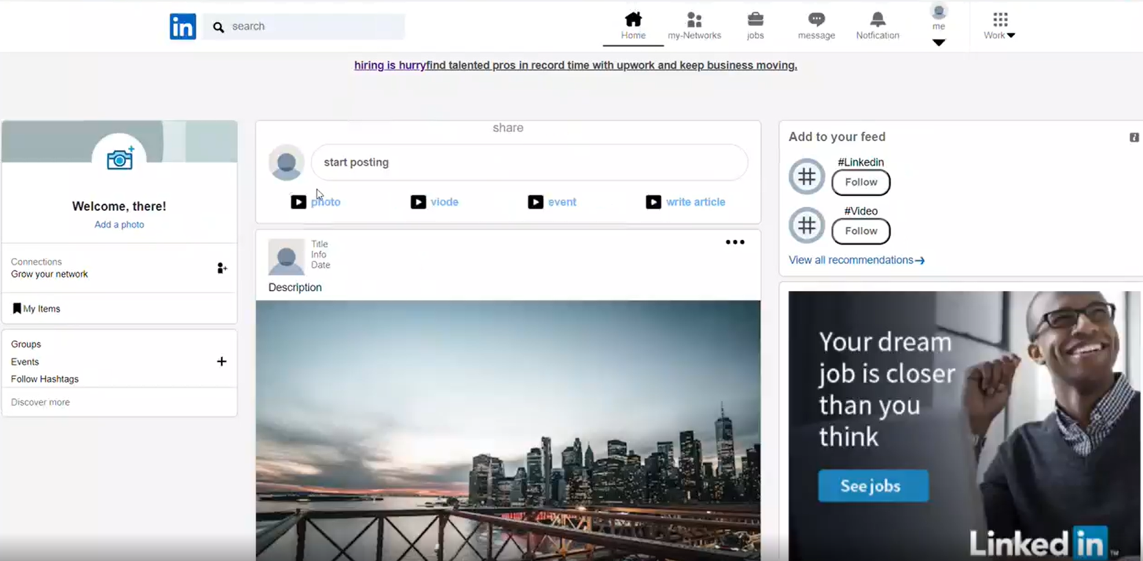Click the LinkedIn logo
The width and height of the screenshot is (1143, 561).
(183, 26)
